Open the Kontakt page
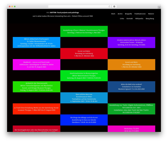The image size is (168, 142). tap(130, 18)
